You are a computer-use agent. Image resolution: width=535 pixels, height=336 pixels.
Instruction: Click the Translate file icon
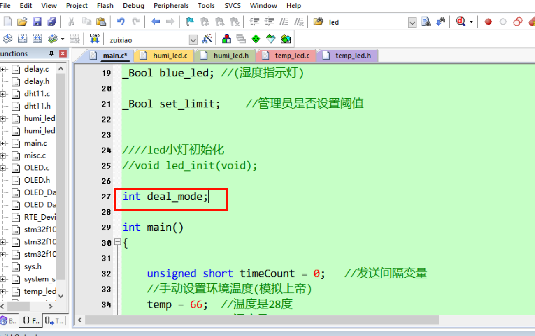pyautogui.click(x=7, y=39)
